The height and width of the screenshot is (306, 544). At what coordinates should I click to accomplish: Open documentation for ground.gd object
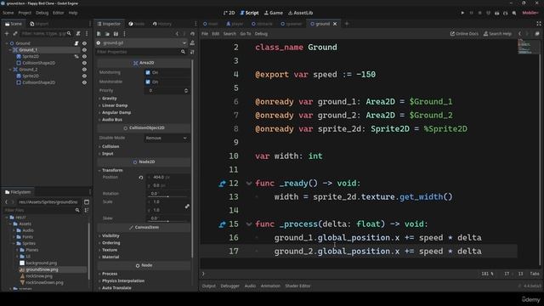pos(192,43)
